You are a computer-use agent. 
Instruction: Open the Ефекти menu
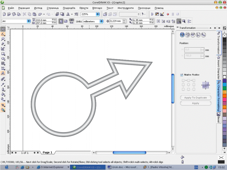[x=84, y=8]
